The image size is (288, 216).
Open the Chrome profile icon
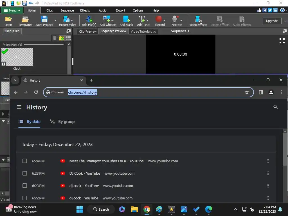pos(271,92)
